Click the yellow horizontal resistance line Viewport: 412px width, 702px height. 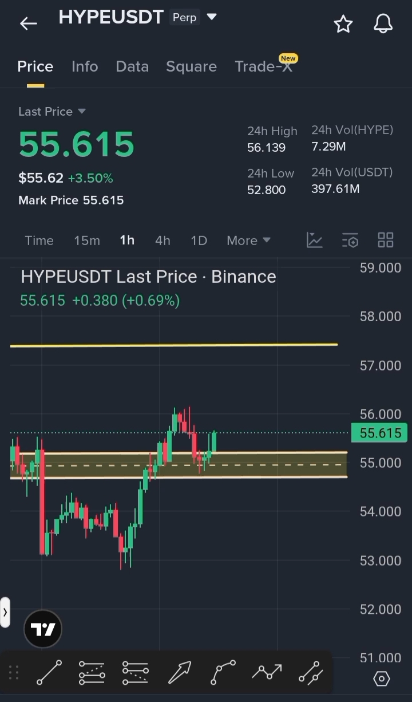[174, 345]
